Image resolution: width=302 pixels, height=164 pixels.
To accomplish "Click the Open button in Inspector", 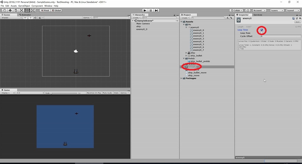I will click(298, 22).
